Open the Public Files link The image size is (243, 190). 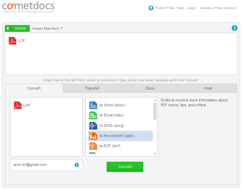click(165, 8)
